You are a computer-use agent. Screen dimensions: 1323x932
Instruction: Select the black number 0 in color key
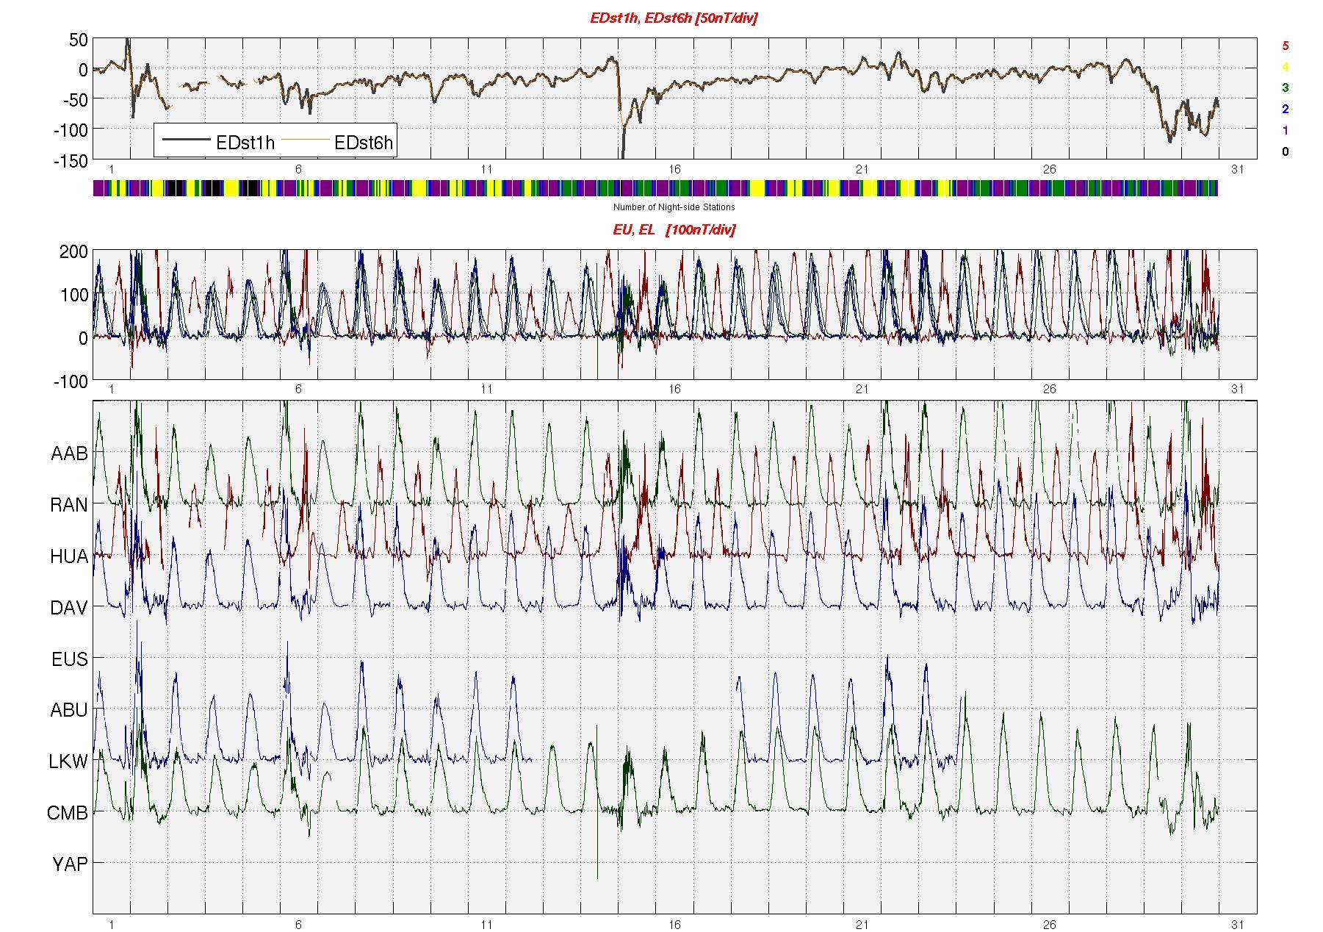click(x=1285, y=152)
